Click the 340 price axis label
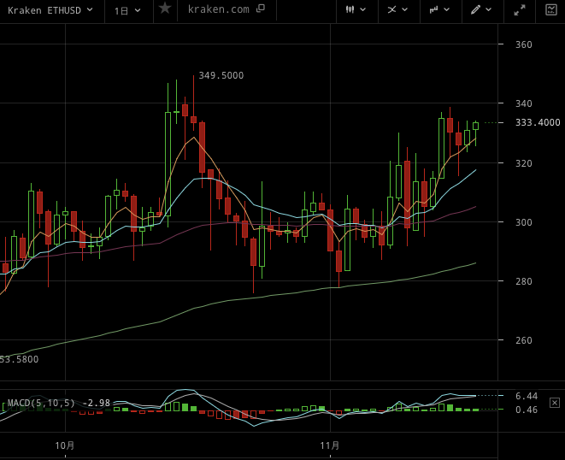 click(x=524, y=103)
